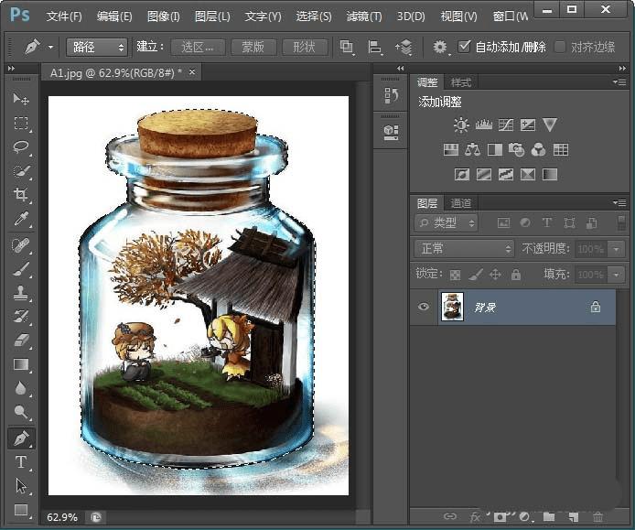Screen dimensions: 635x530
Task: Open the 类型 layer filter dropdown
Action: [x=447, y=222]
